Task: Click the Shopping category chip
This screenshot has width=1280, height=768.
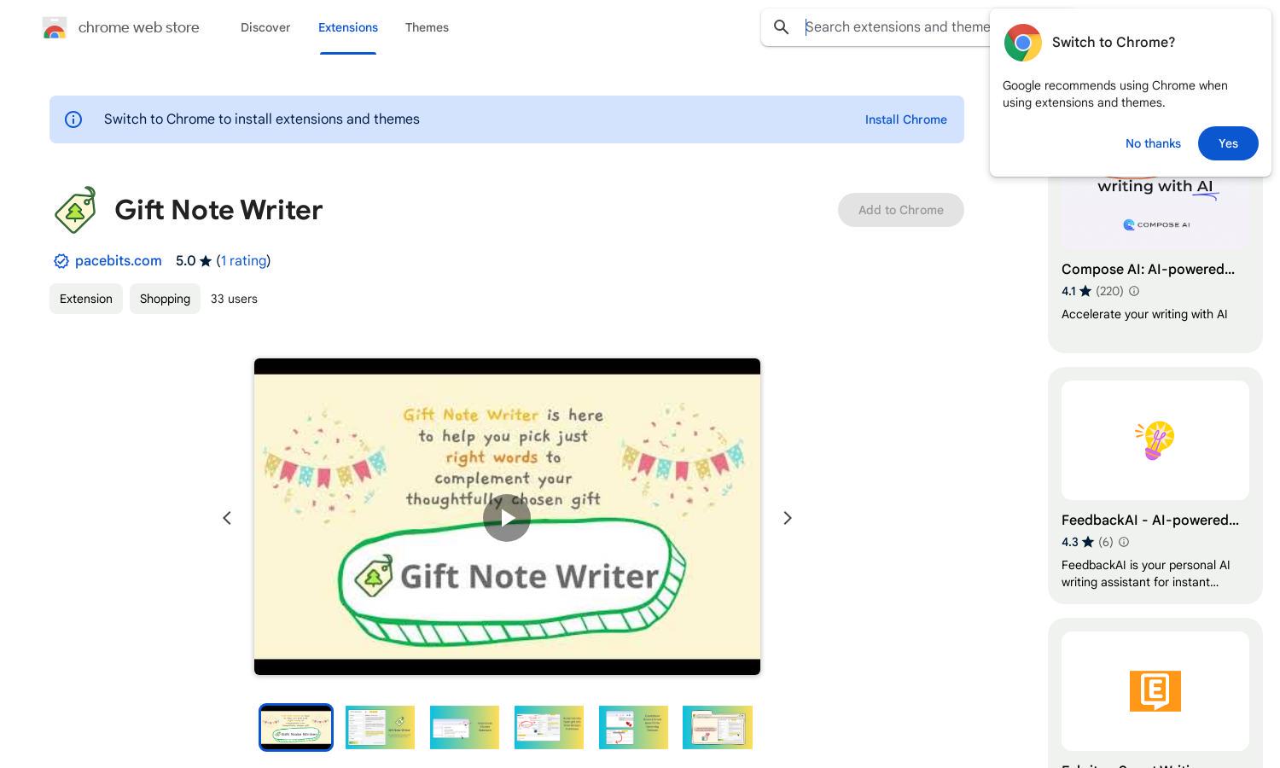Action: (x=165, y=299)
